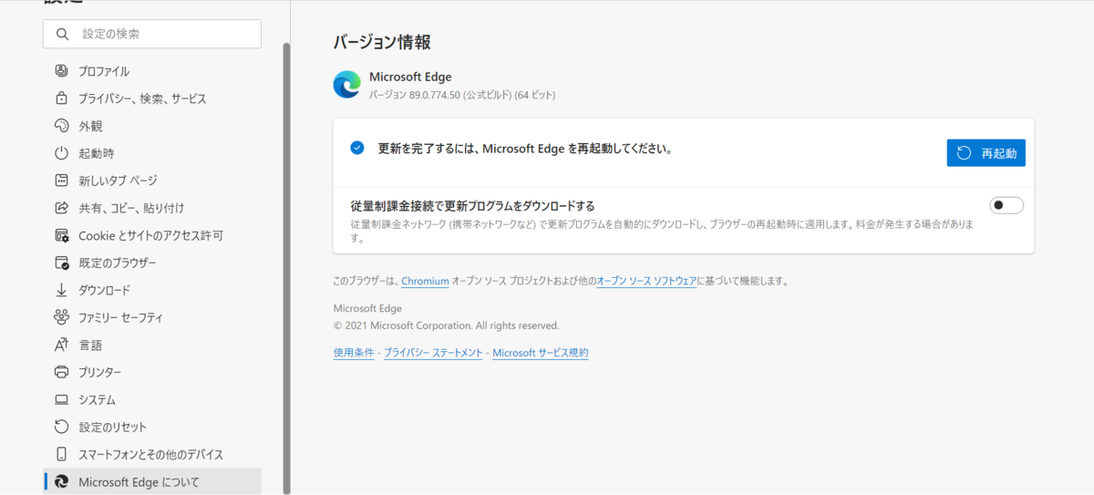Click the 外観 appearance icon
This screenshot has width=1094, height=495.
pos(62,126)
